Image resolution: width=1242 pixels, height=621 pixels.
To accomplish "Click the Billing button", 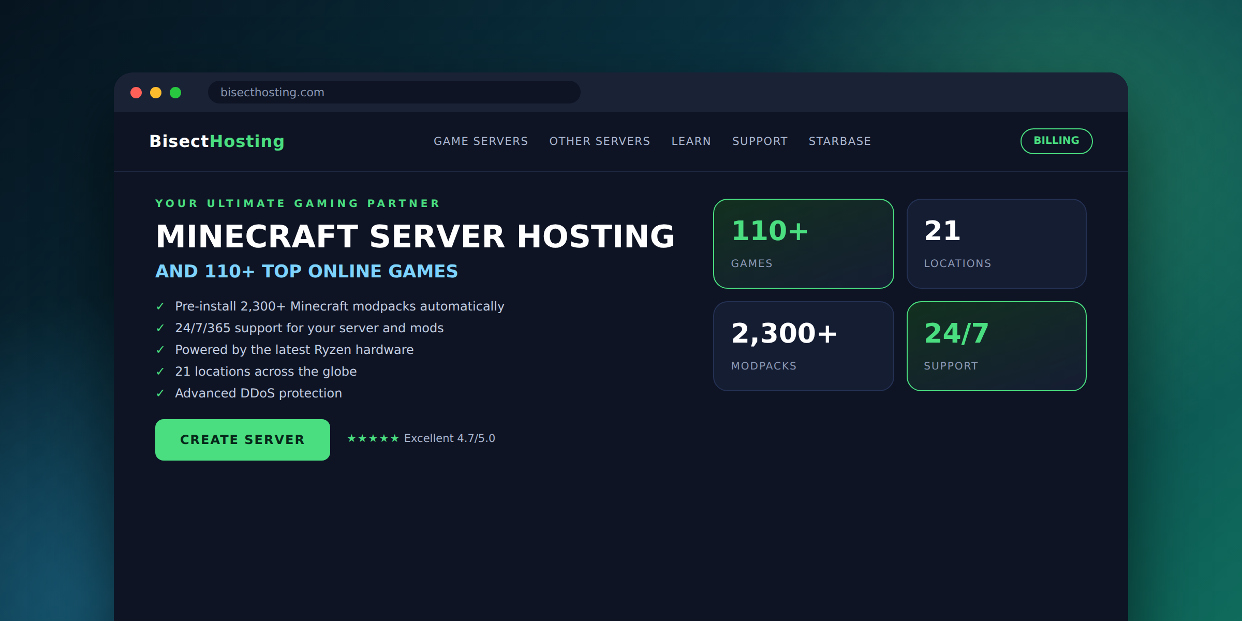I will (1056, 141).
